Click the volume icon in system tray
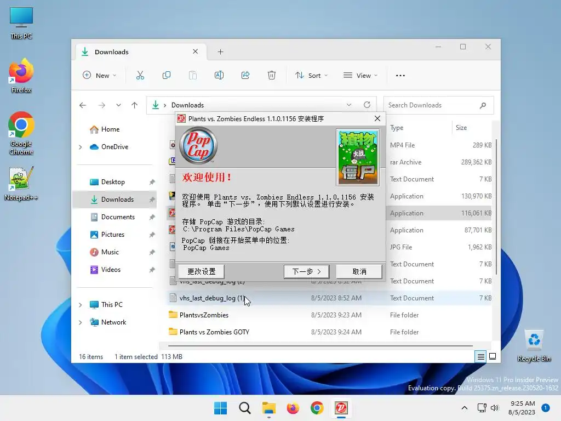 click(495, 408)
